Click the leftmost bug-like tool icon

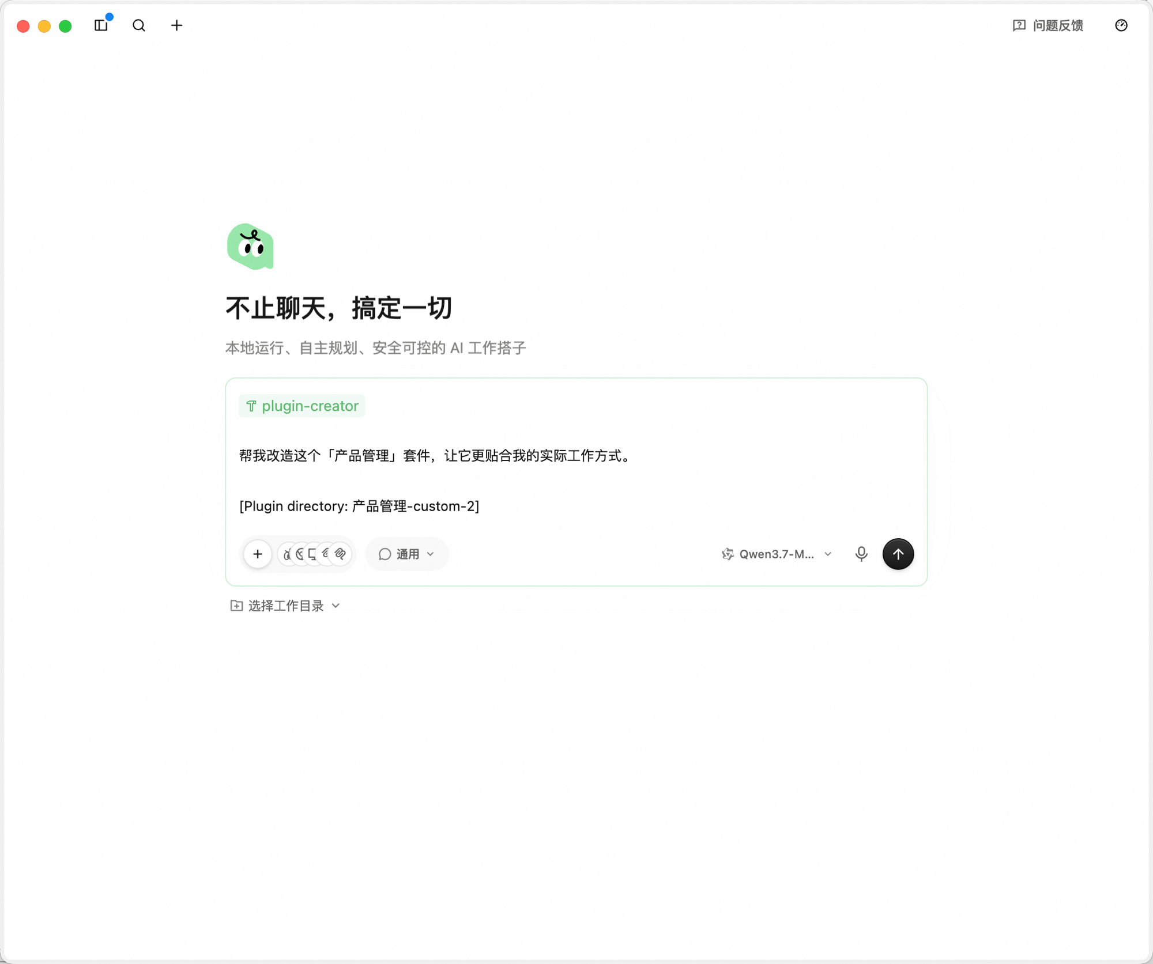tap(286, 554)
